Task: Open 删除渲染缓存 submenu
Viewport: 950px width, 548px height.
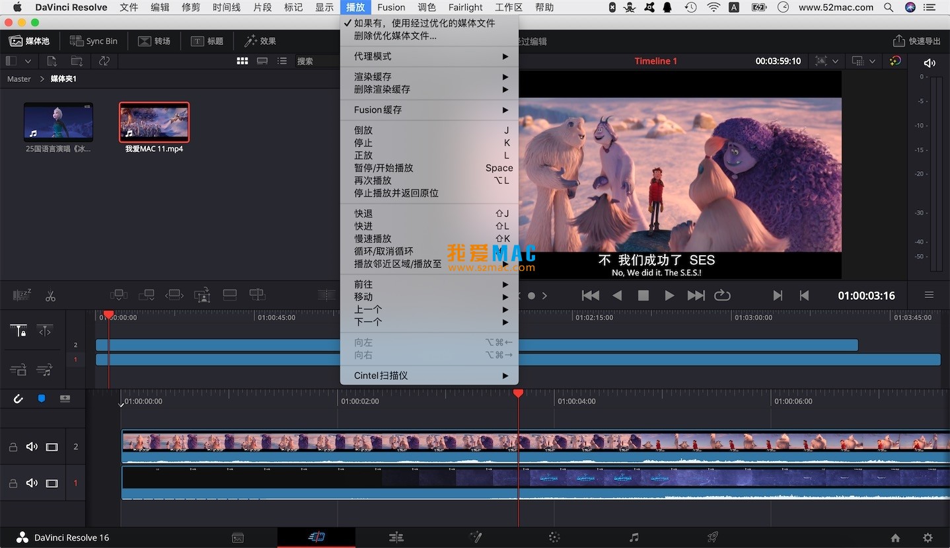Action: pyautogui.click(x=429, y=89)
